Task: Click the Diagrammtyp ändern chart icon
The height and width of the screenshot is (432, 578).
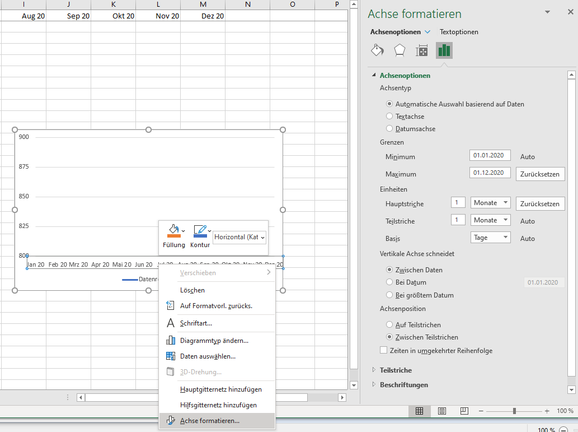Action: [170, 340]
